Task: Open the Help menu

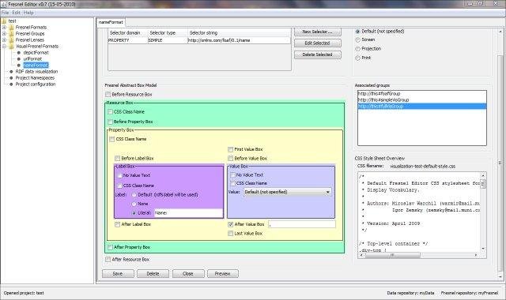Action: tap(28, 13)
